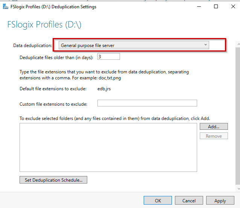Click the scrollbar down arrow
240x208 pixels.
click(238, 189)
